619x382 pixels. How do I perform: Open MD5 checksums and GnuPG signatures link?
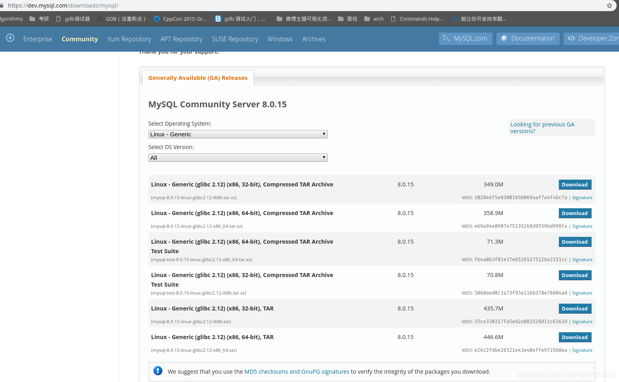click(x=297, y=372)
